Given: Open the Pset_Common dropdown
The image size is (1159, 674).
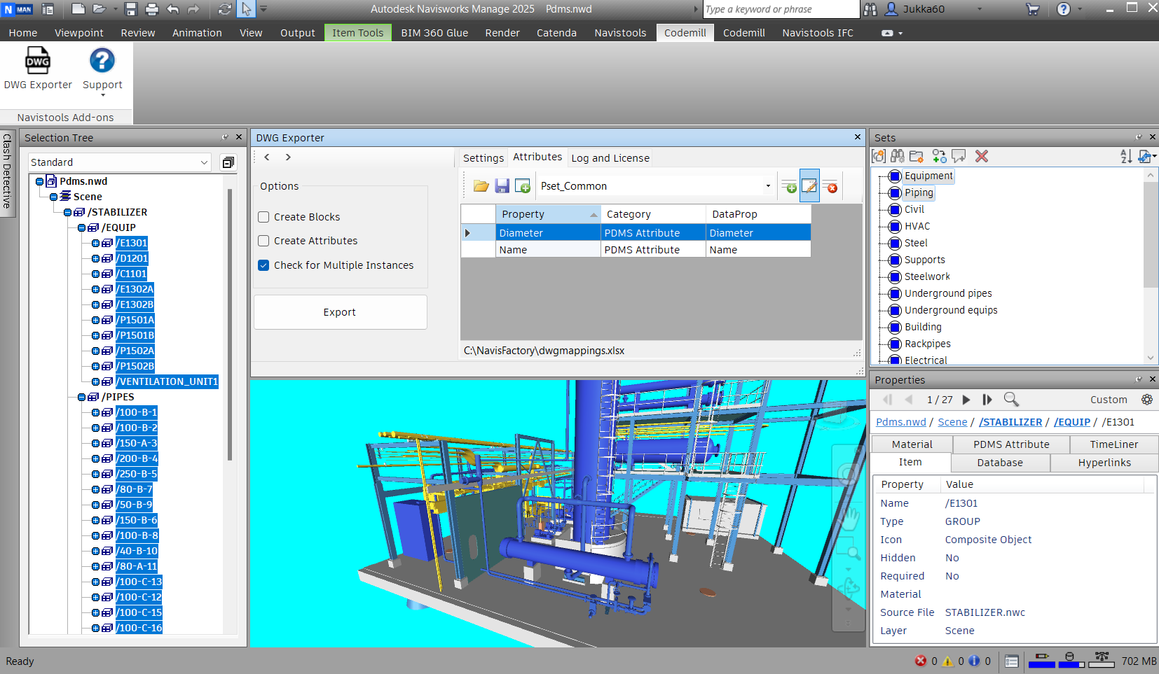Looking at the screenshot, I should click(768, 186).
